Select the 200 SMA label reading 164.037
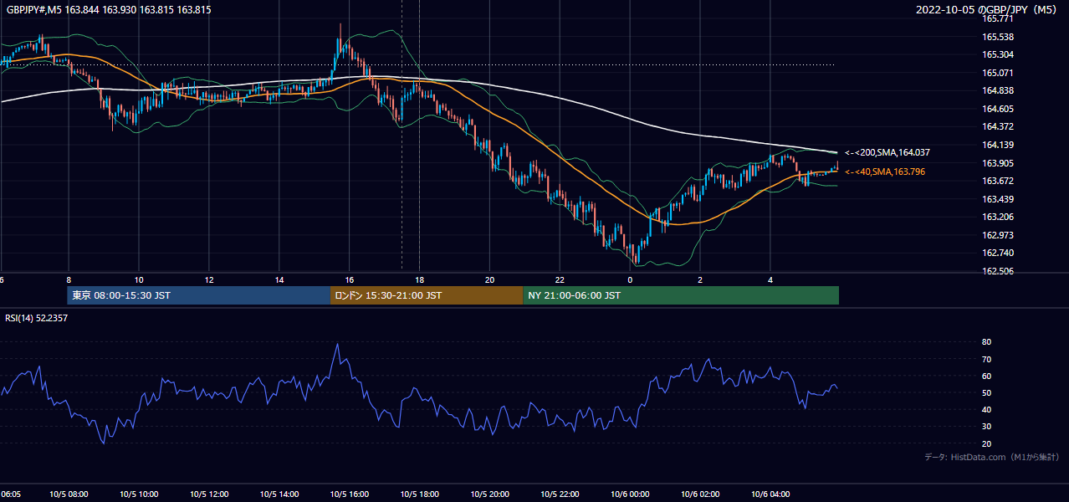 (887, 153)
